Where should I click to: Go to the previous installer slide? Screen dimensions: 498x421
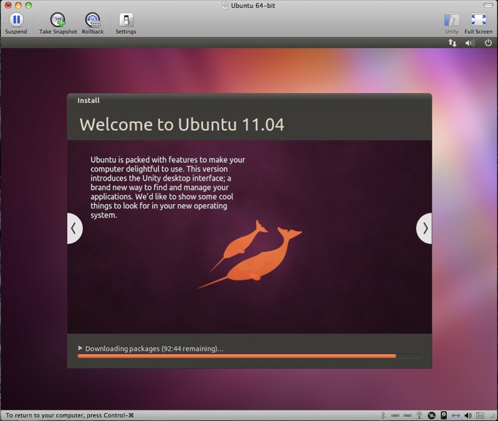click(x=74, y=228)
